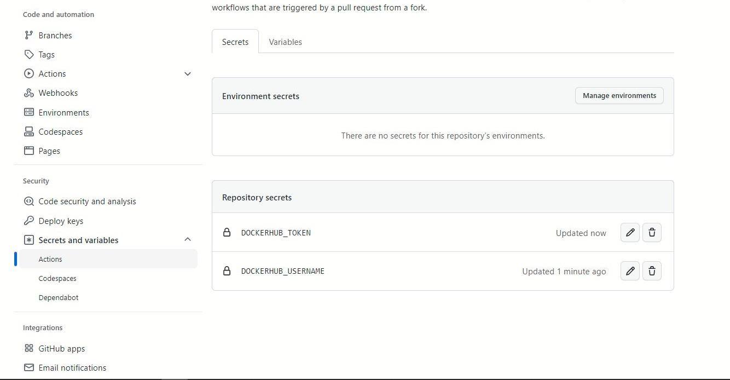Collapse the Secrets and variables section

[188, 240]
